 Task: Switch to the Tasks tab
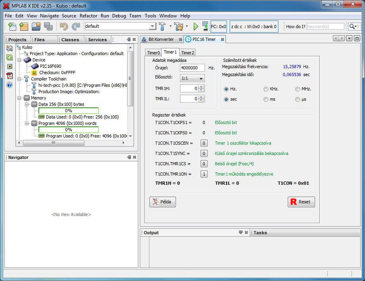pos(260,233)
